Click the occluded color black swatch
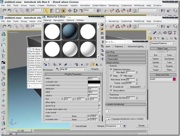This screenshot has width=180, height=136. click(x=94, y=82)
